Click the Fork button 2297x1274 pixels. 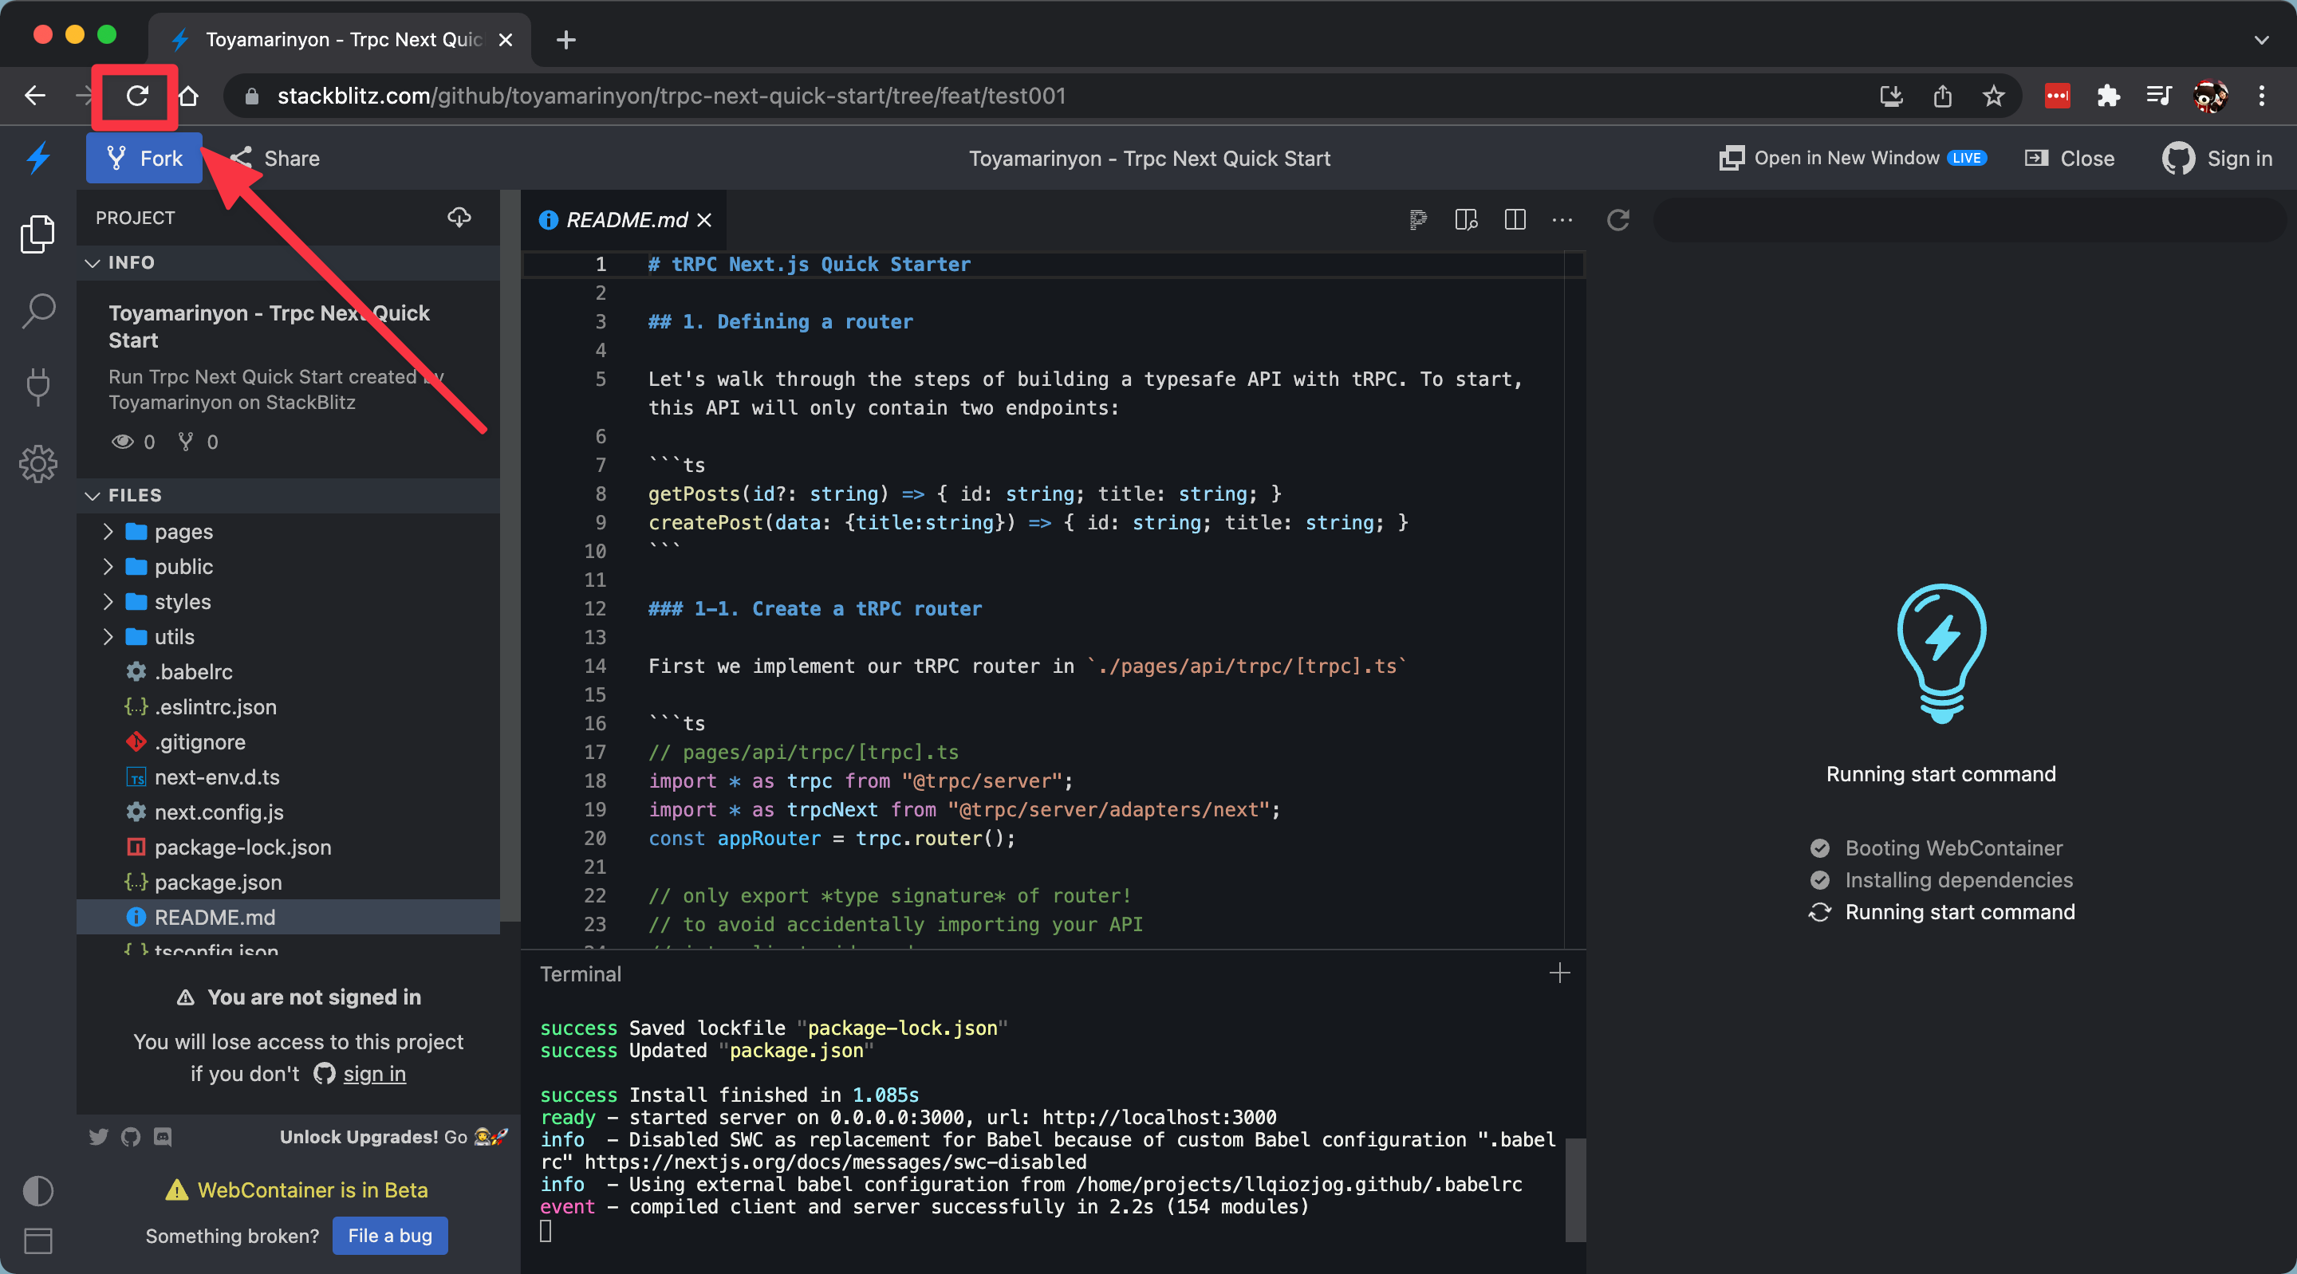[x=144, y=159]
